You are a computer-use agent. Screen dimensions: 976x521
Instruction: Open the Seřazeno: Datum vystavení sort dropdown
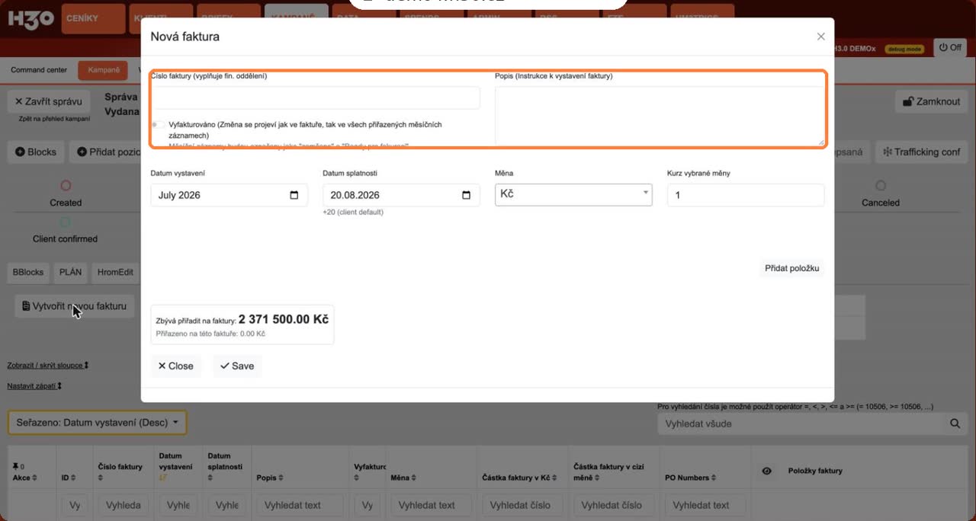click(x=97, y=422)
